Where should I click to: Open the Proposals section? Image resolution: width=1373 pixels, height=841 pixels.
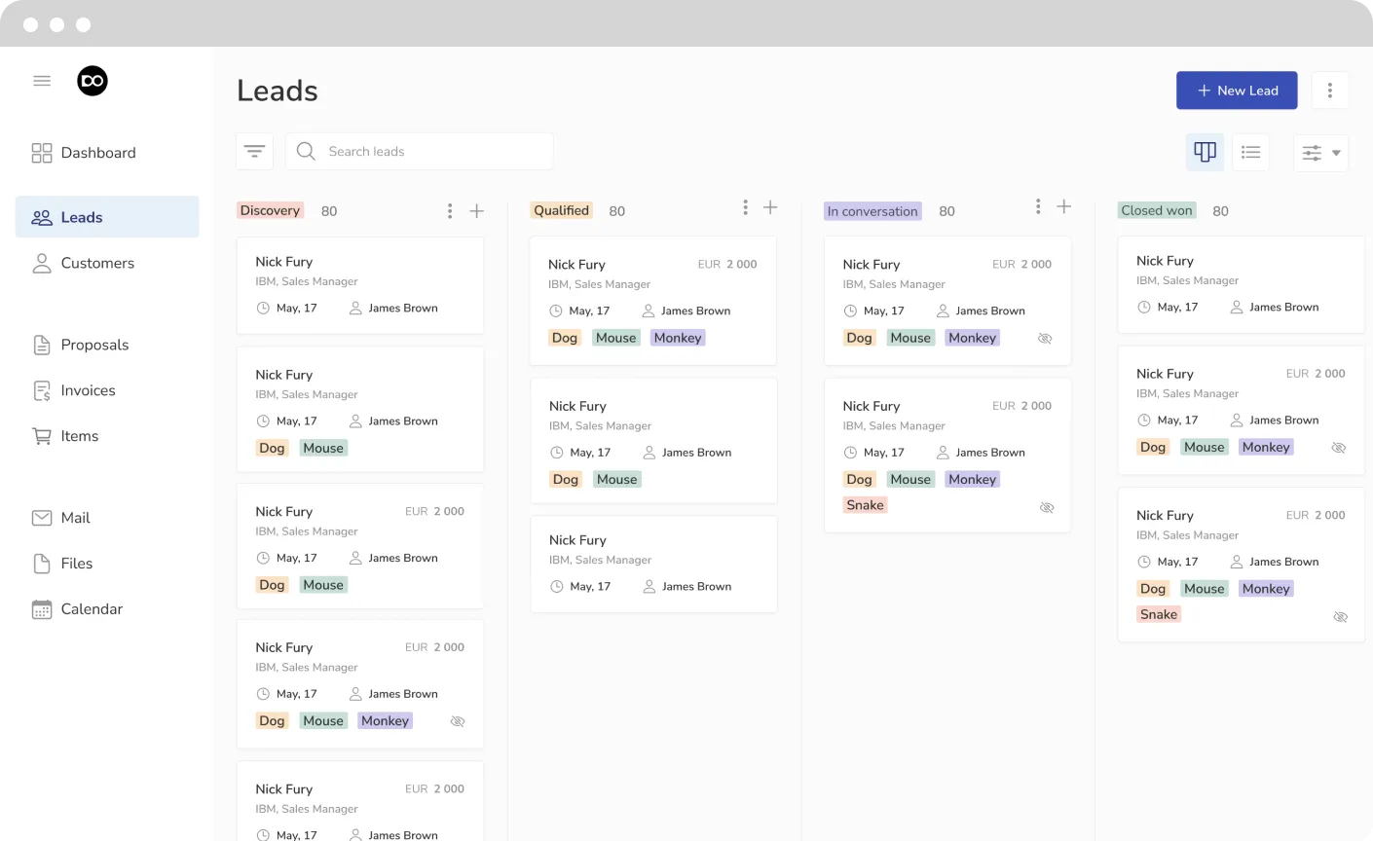[x=94, y=345]
